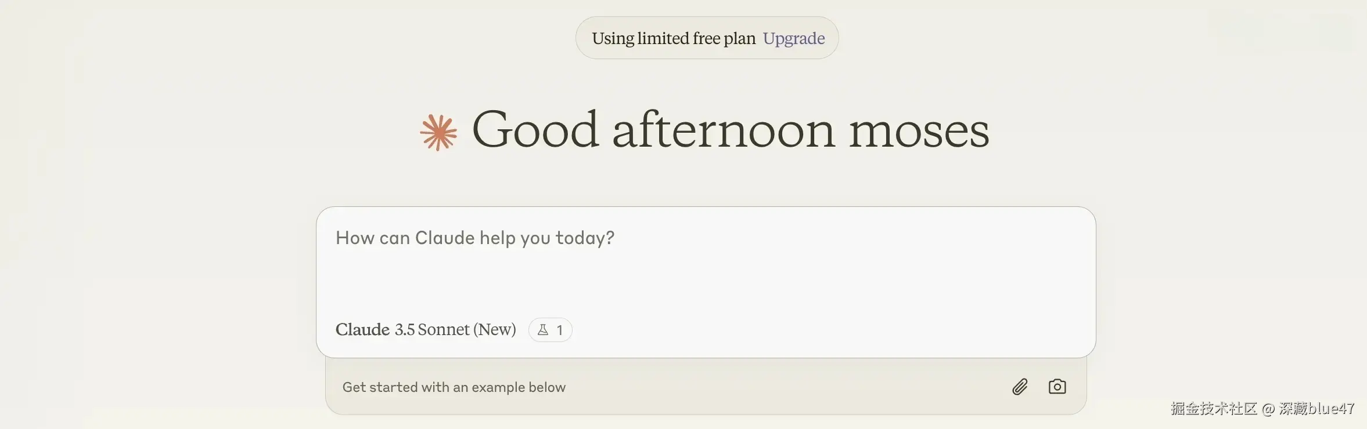Click "Get started with an example below"
The image size is (1367, 429).
coord(454,387)
